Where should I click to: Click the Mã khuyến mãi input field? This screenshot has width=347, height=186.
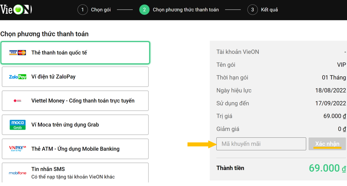pos(261,144)
